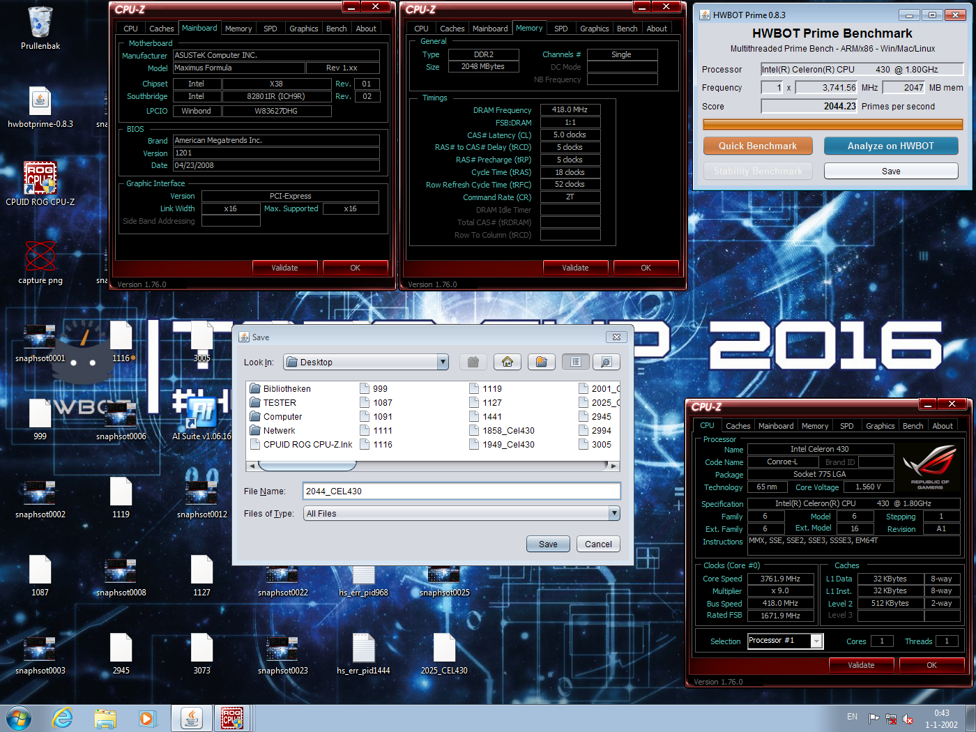
Task: Select Computer folder in file list
Action: pyautogui.click(x=275, y=417)
